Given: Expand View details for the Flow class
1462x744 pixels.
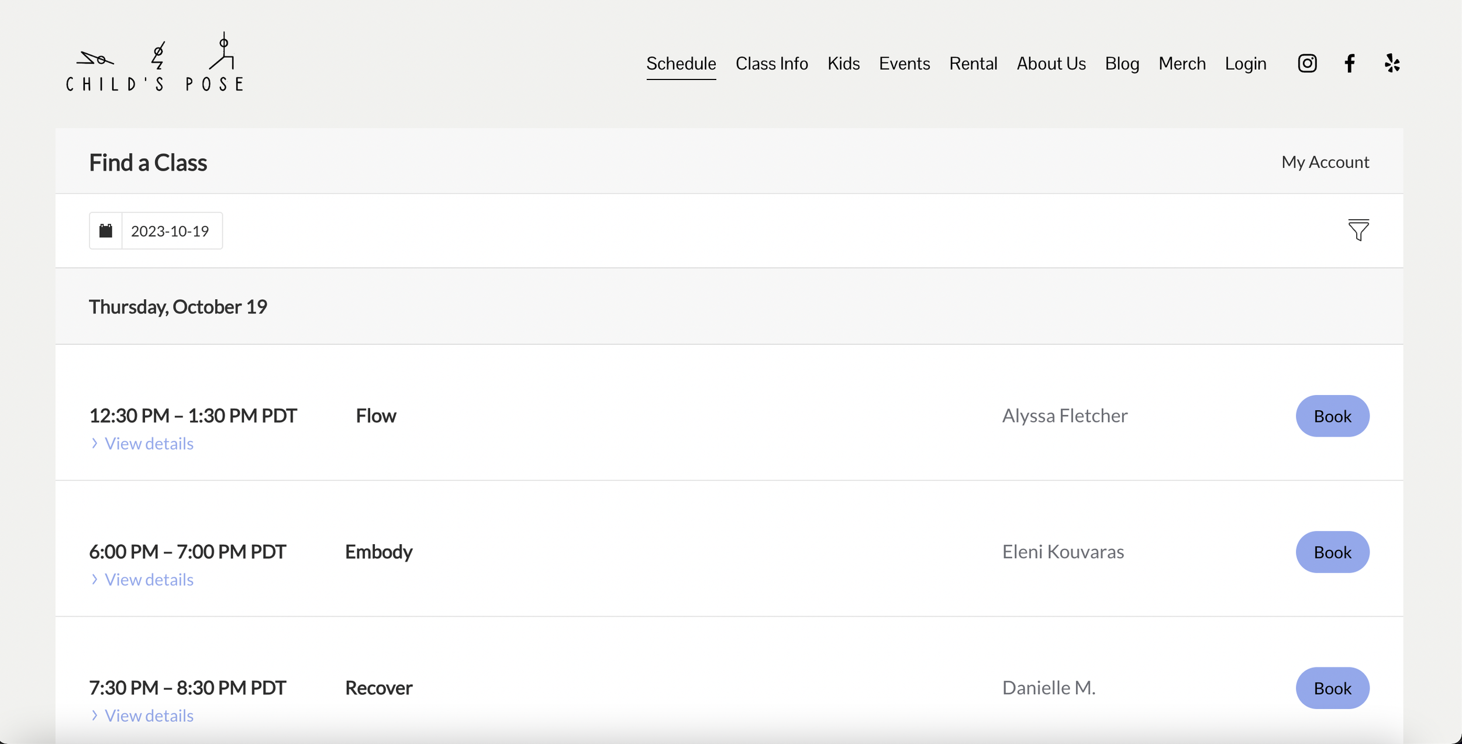Looking at the screenshot, I should point(148,444).
